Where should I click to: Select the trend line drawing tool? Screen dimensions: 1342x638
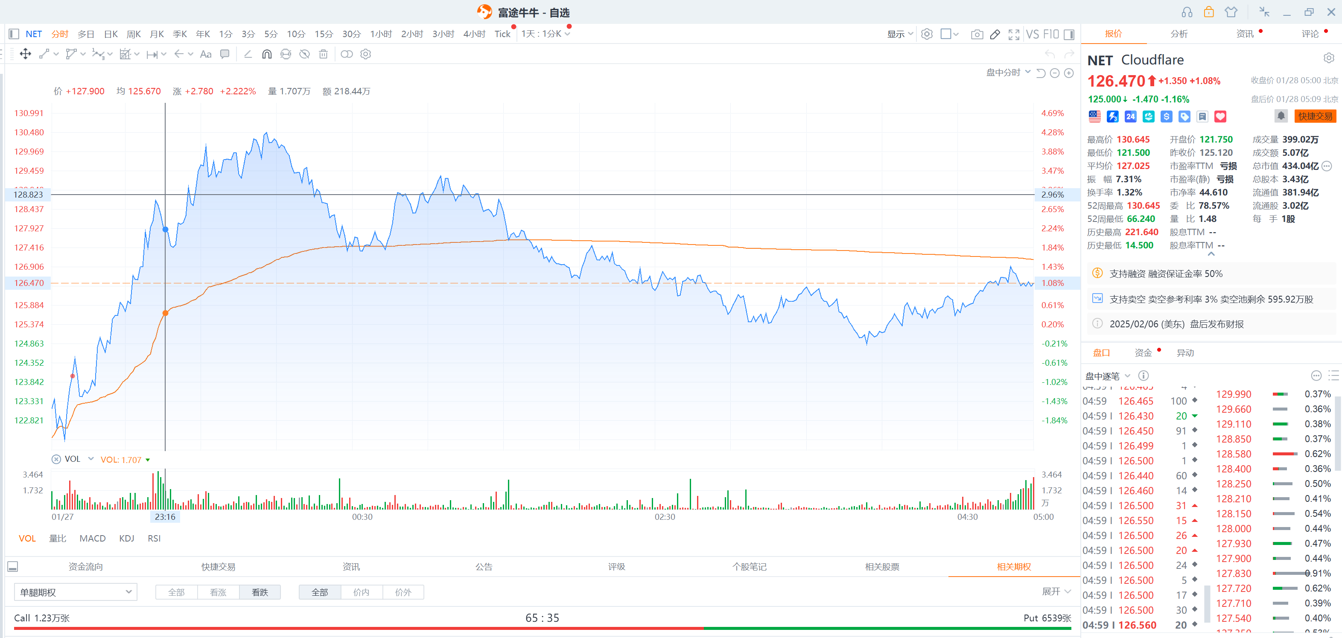point(44,54)
